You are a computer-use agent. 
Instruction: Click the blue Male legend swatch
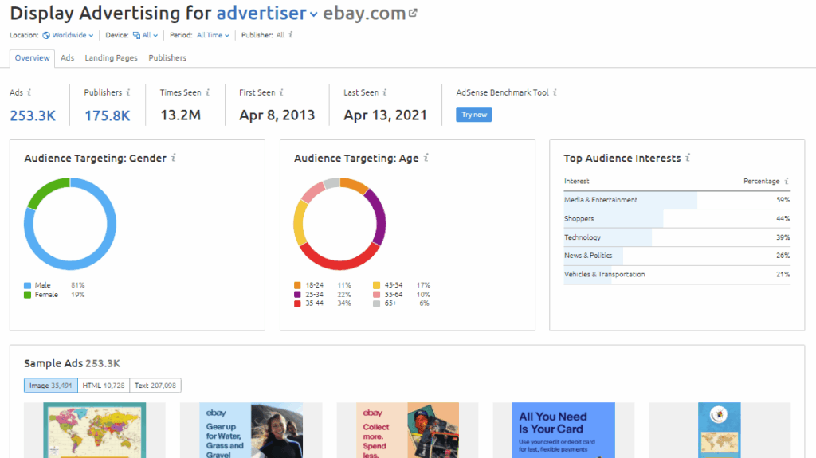point(28,285)
